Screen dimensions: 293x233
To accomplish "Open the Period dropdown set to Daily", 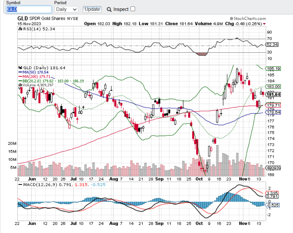I will pyautogui.click(x=66, y=10).
